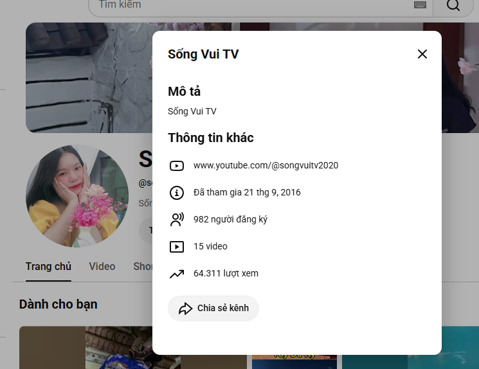Click the YouTube channel URL icon
The height and width of the screenshot is (369, 479).
click(x=177, y=166)
